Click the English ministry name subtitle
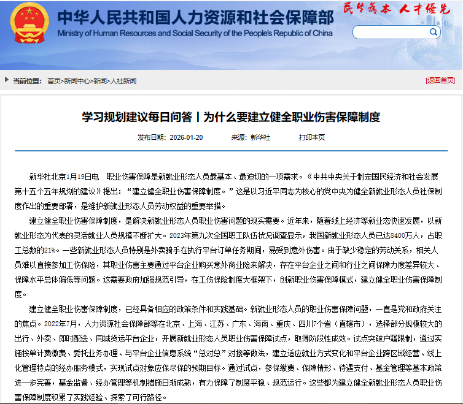Viewport: 463px width, 404px height. click(195, 34)
